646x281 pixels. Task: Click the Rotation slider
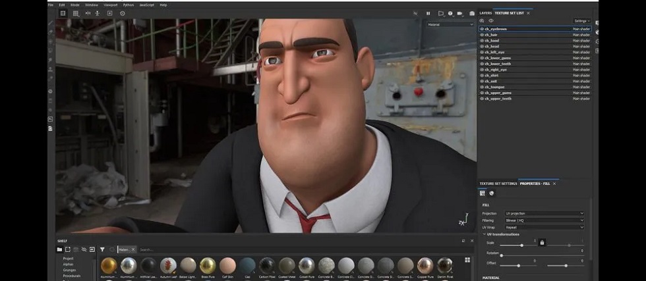pos(541,255)
